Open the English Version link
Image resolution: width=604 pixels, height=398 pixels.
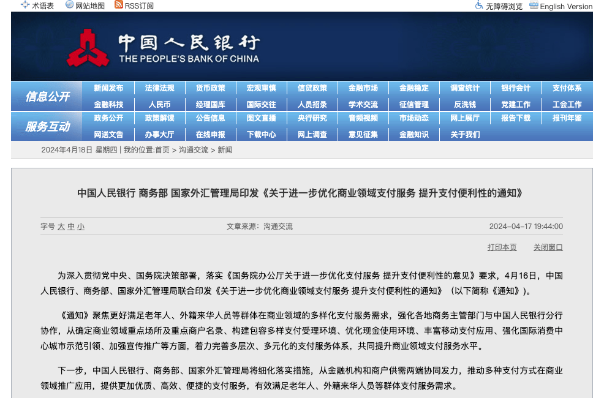point(566,7)
